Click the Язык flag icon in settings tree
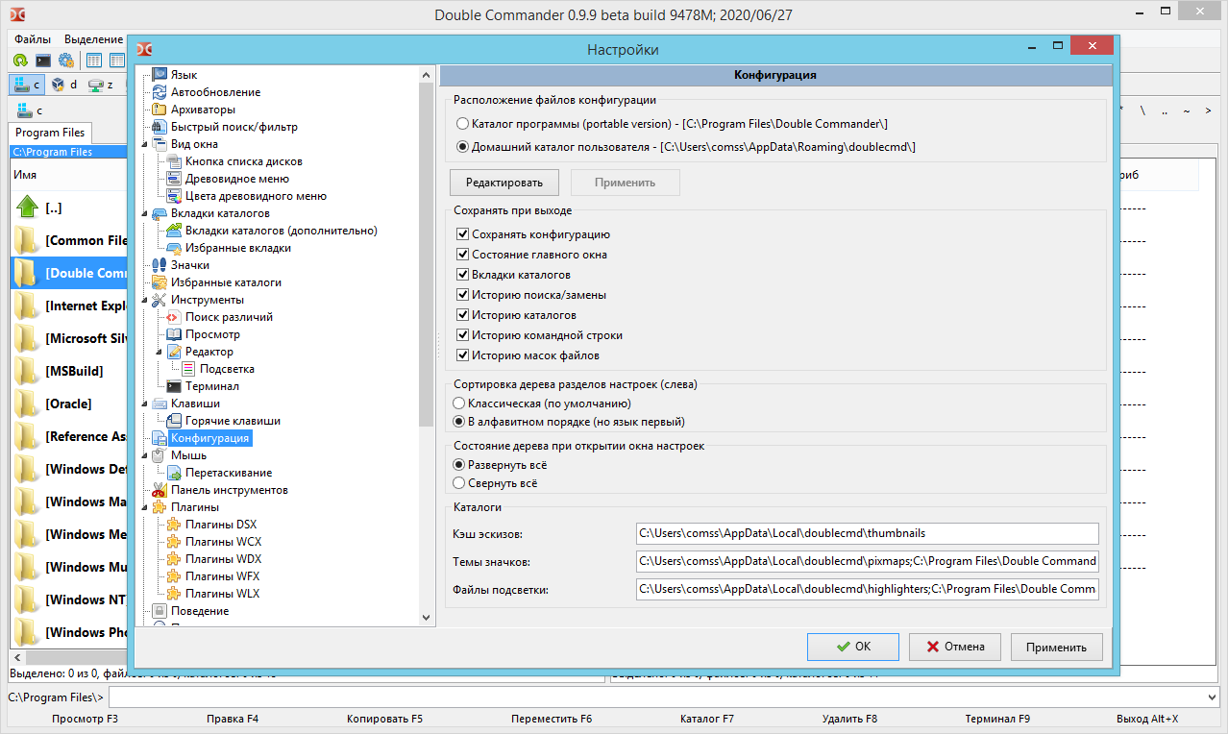This screenshot has width=1228, height=734. coord(160,75)
